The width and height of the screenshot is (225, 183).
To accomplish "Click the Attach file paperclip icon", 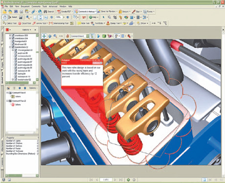I will pyautogui.click(x=33, y=11).
